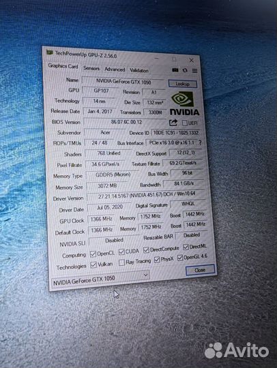Image resolution: width=277 pixels, height=368 pixels.
Task: Click the Memory Size field 3072 MB
Action: tap(107, 186)
